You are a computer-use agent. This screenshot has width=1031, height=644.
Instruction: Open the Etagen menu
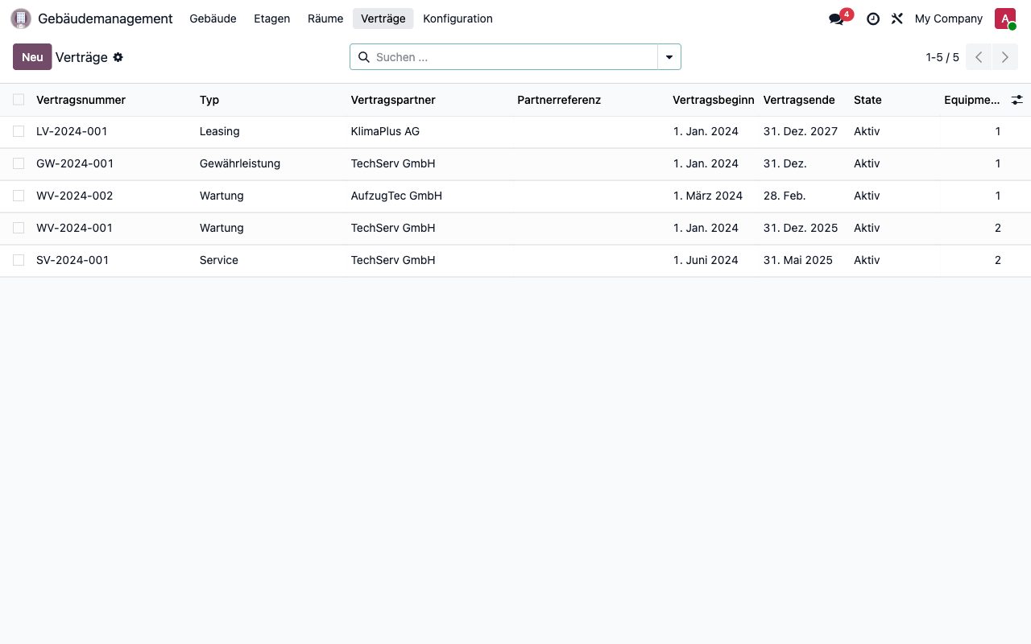(x=272, y=19)
